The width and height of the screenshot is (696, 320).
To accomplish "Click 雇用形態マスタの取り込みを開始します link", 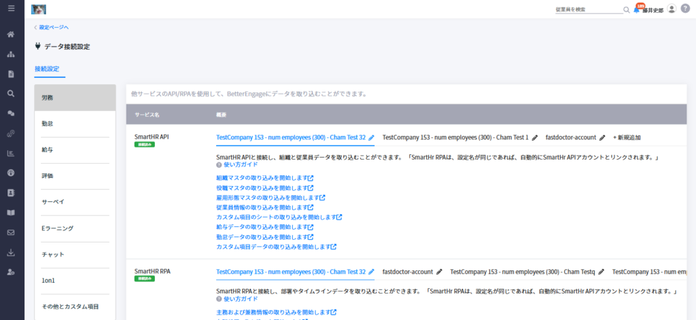I will tap(271, 198).
